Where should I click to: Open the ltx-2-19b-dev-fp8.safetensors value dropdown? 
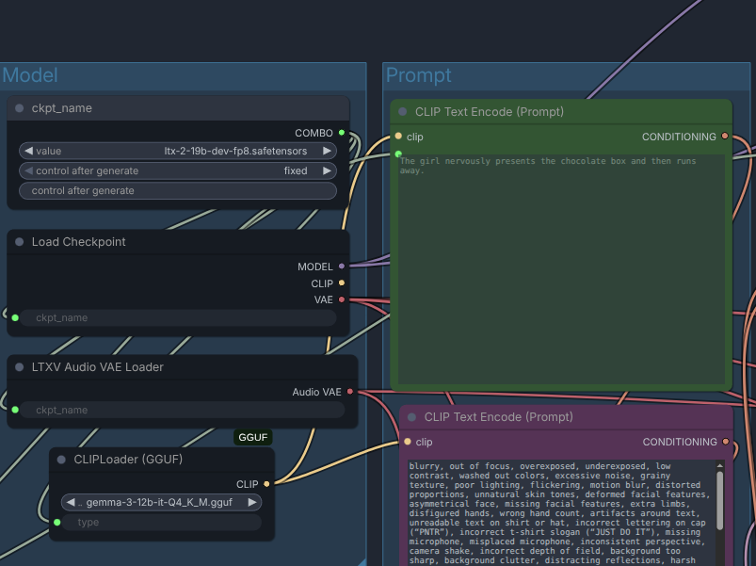pos(178,151)
